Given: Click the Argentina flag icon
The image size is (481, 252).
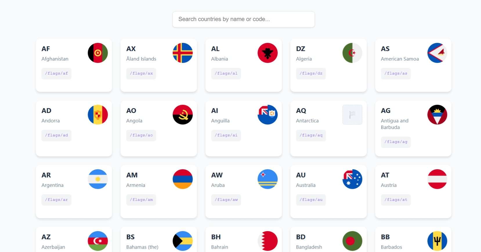Looking at the screenshot, I should pyautogui.click(x=97, y=179).
